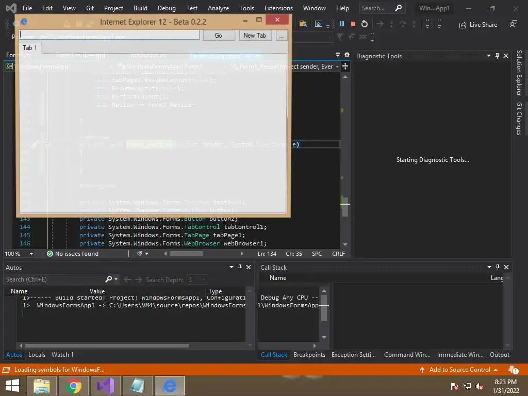Click the Internet Explorer 12 taskbar icon
528x396 pixels.
169,386
